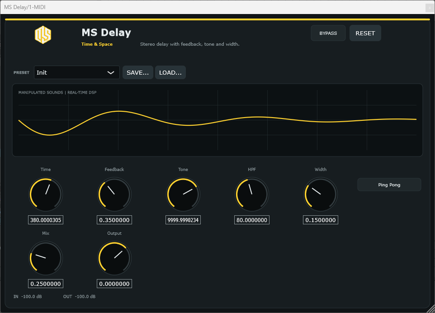
Task: Click the Width value field 0.1500000
Action: coord(321,220)
